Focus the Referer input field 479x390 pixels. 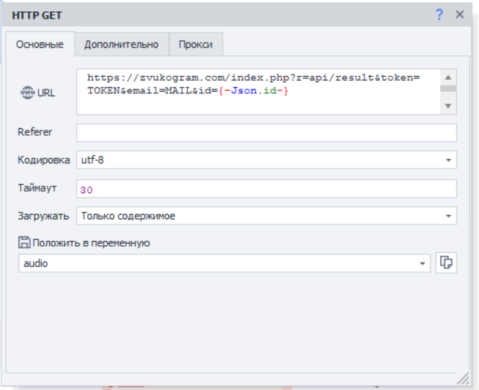click(x=266, y=133)
